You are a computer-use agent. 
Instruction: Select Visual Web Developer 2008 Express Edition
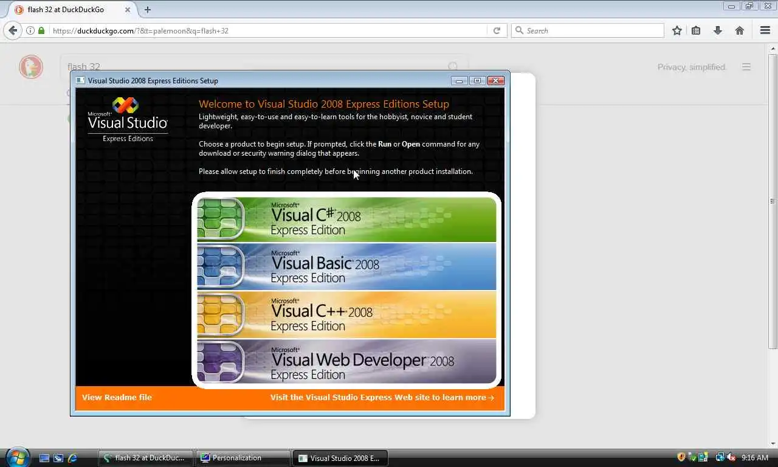coord(346,362)
